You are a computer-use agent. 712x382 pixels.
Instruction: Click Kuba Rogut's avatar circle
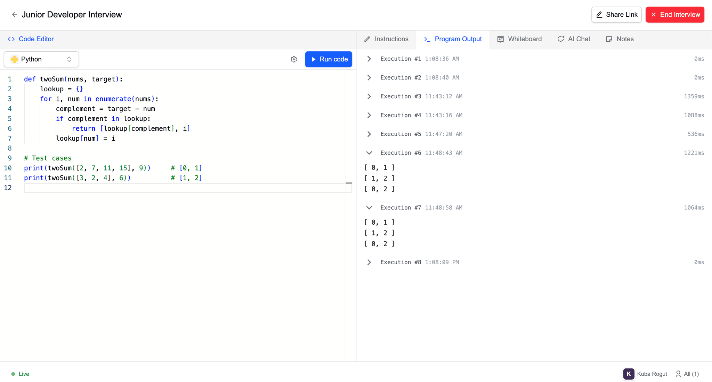click(629, 374)
